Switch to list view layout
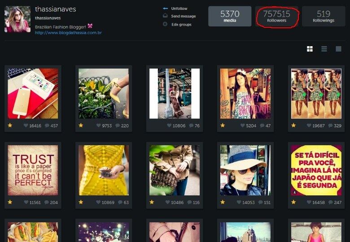 pyautogui.click(x=324, y=49)
